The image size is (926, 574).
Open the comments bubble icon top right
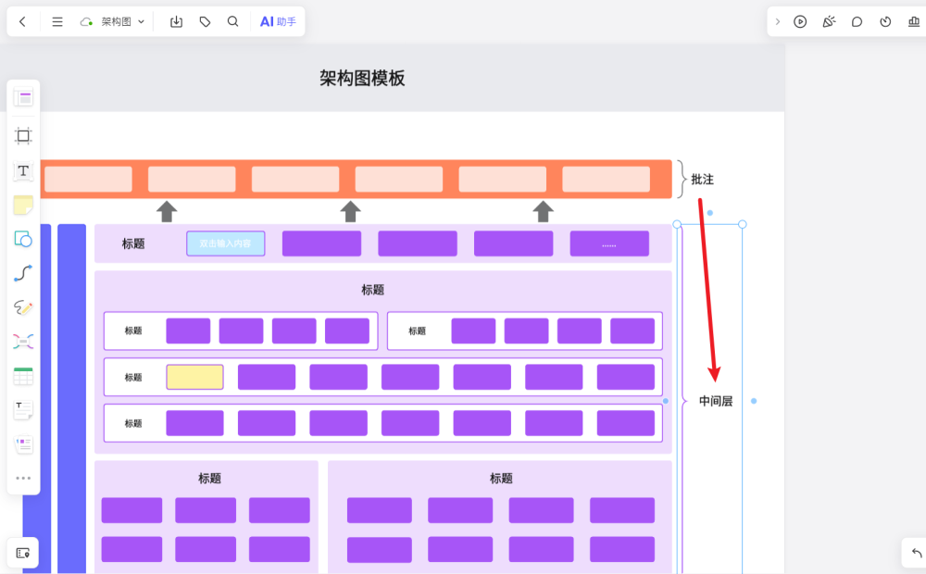tap(857, 21)
